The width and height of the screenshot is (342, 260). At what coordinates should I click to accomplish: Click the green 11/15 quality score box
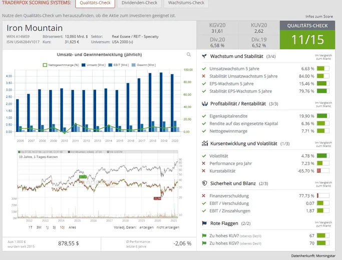pyautogui.click(x=307, y=39)
